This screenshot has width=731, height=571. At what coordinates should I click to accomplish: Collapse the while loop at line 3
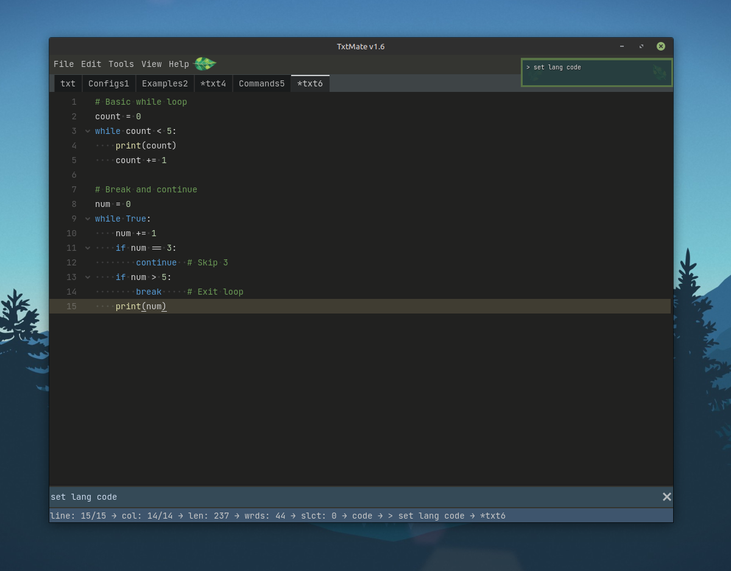88,131
